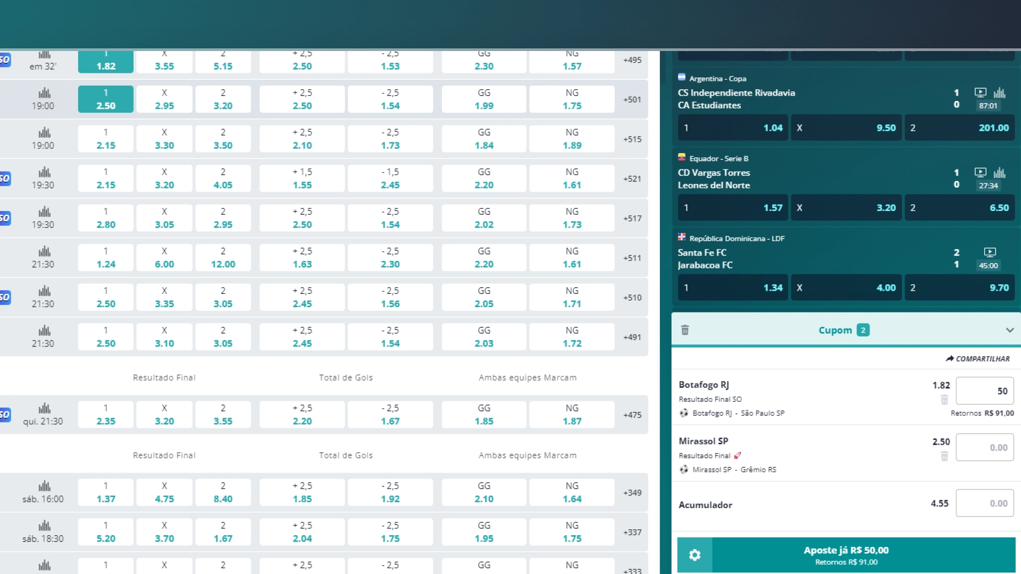Open statistics icon for the sáb. 16:00 match
1021x574 pixels.
[x=45, y=486]
